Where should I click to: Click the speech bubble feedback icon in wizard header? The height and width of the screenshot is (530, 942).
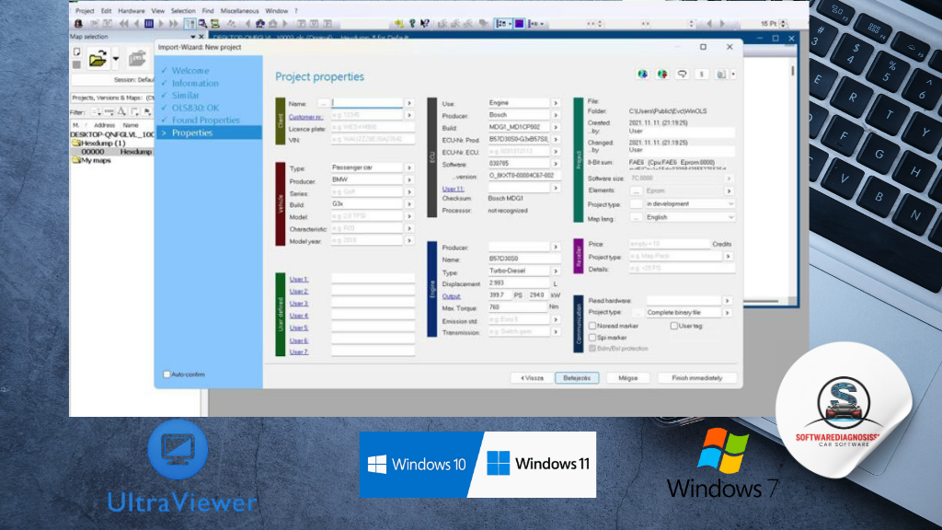point(684,75)
